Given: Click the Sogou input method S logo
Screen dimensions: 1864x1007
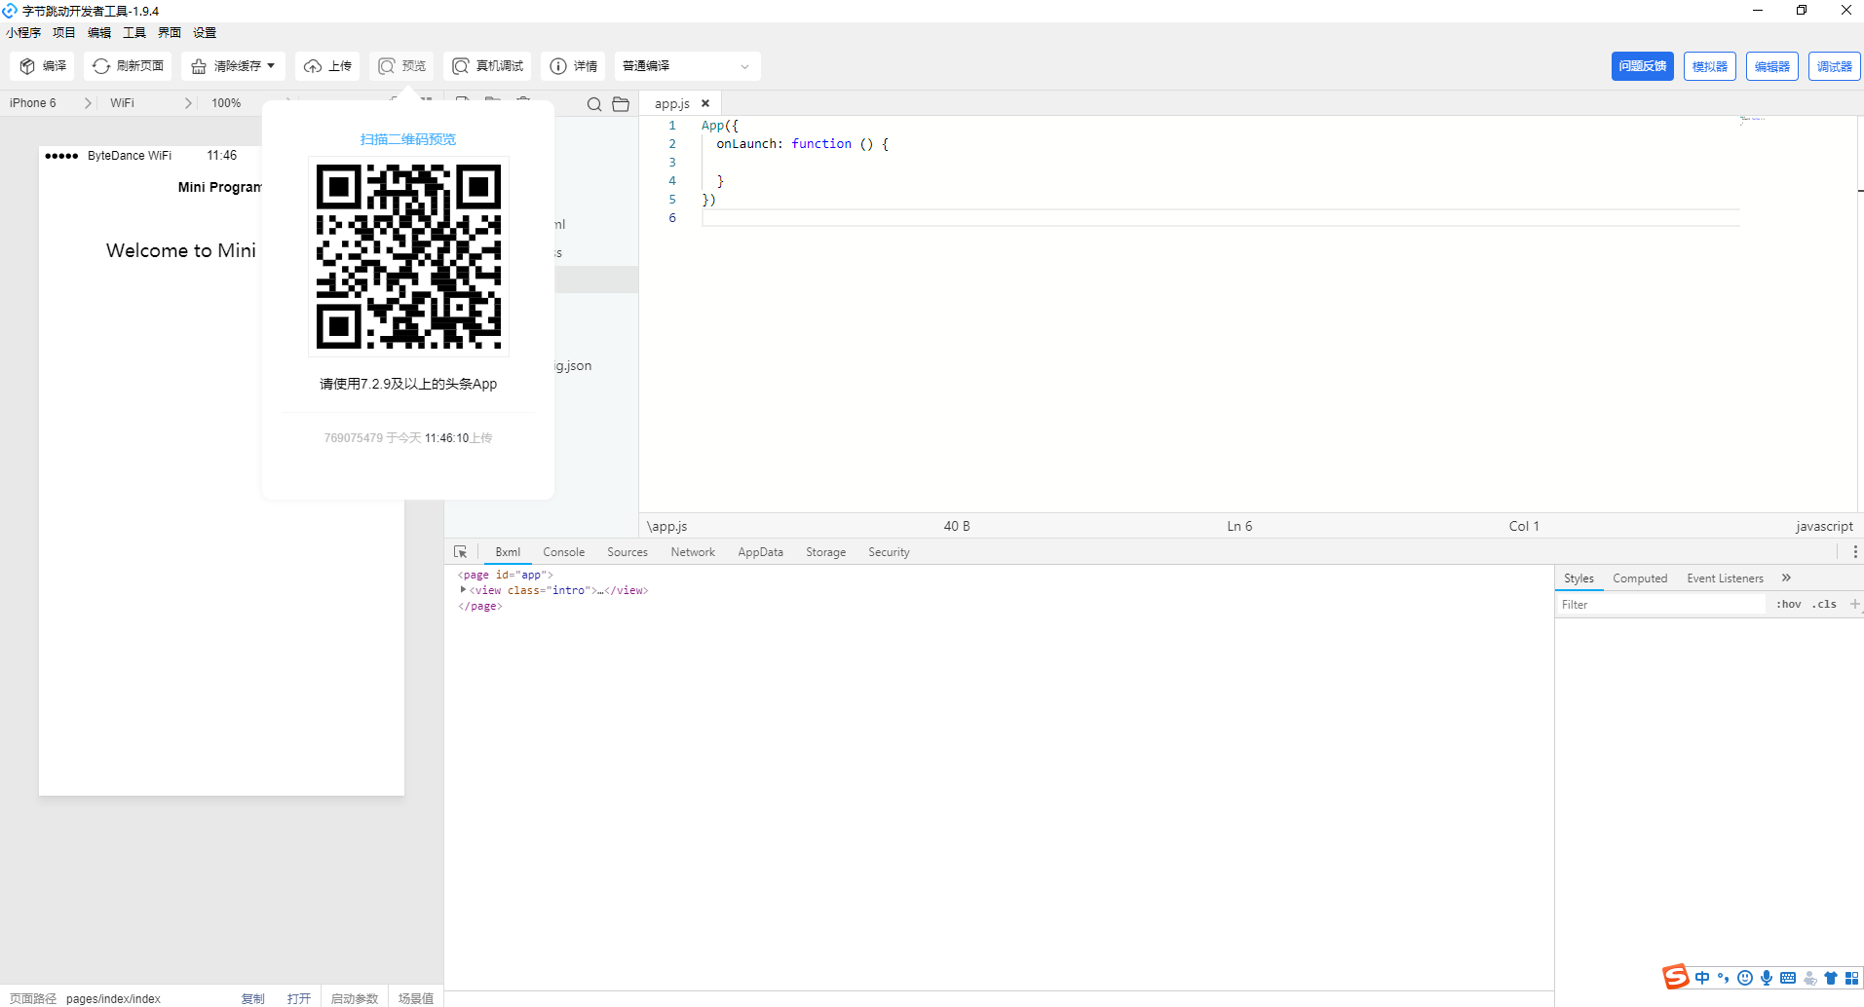Looking at the screenshot, I should (x=1676, y=977).
